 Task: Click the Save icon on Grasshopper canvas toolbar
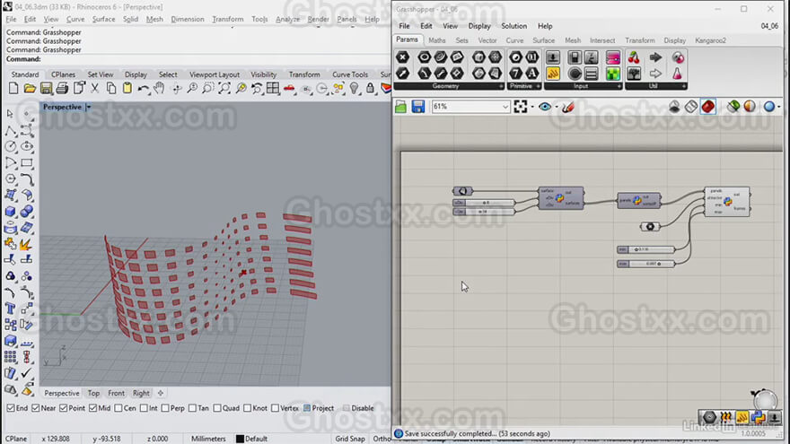click(418, 107)
